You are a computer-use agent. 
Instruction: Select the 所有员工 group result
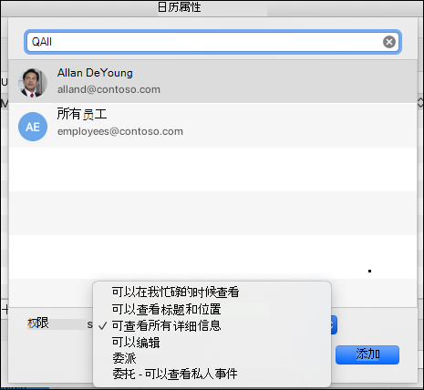212,125
